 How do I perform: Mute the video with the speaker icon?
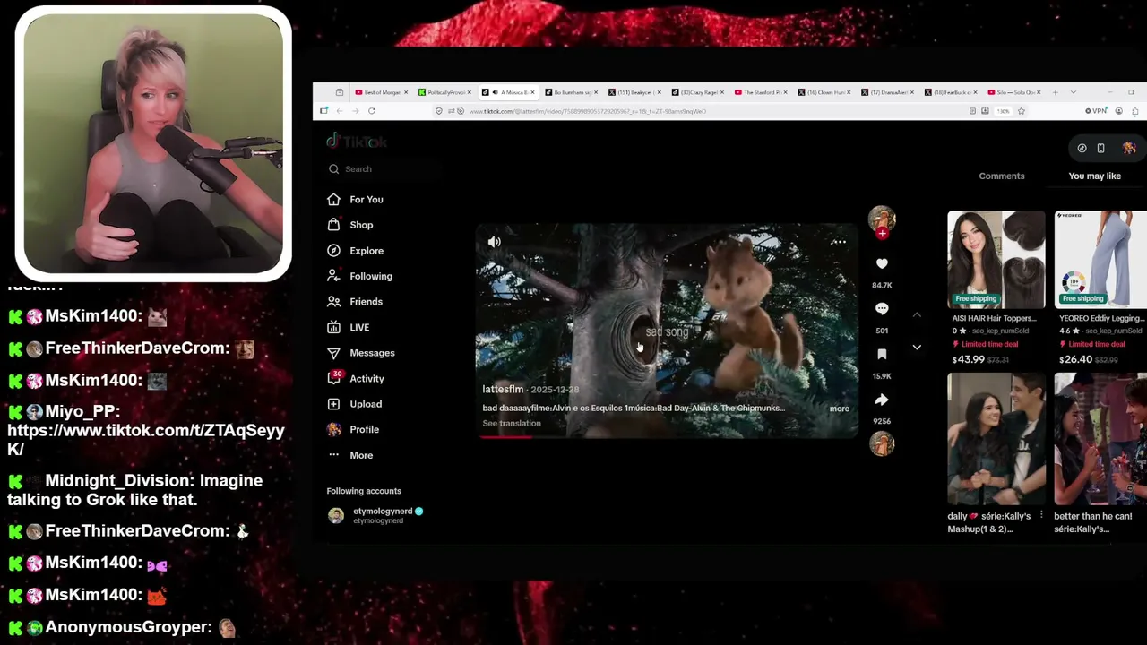point(494,242)
